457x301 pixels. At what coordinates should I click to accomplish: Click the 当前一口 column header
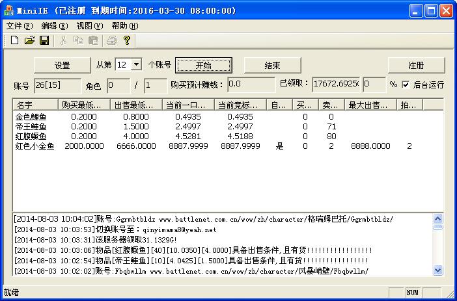click(x=188, y=105)
